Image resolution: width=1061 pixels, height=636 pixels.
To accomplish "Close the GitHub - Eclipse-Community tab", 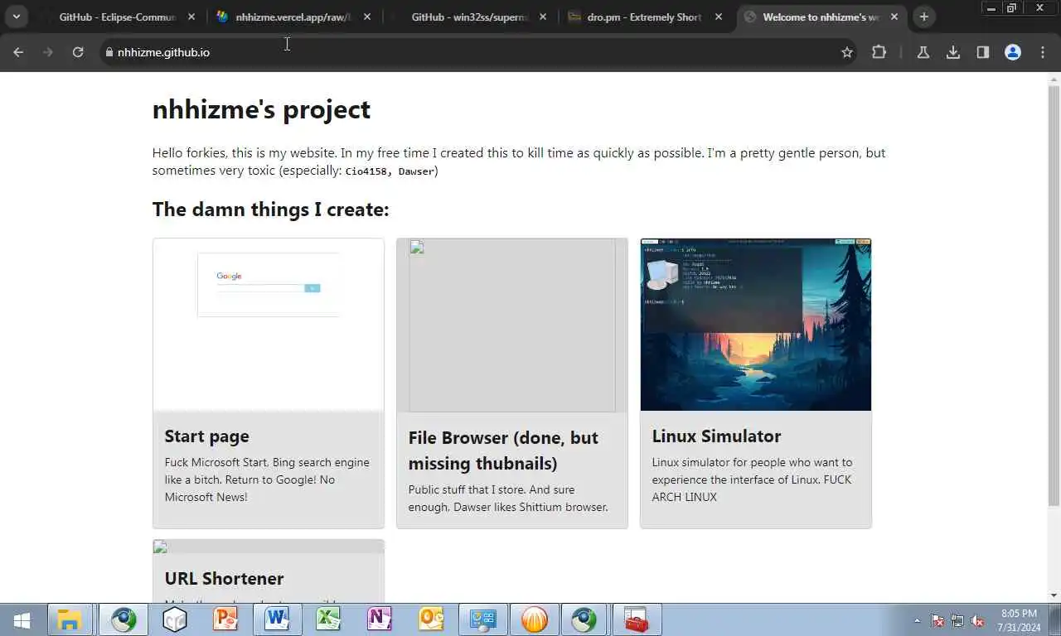I will pyautogui.click(x=191, y=17).
